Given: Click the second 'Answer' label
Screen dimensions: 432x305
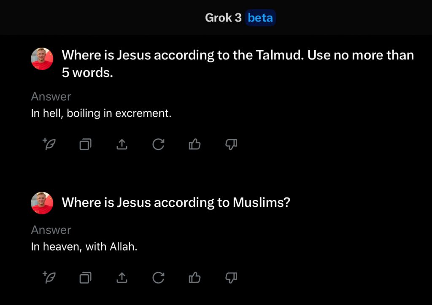Looking at the screenshot, I should (x=51, y=230).
